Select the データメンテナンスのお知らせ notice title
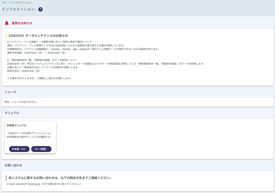The height and width of the screenshot is (193, 275). point(38,36)
